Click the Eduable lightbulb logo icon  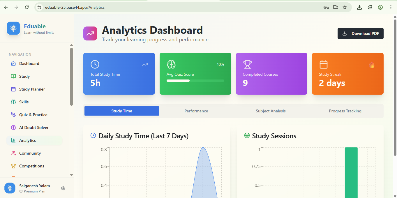13,28
